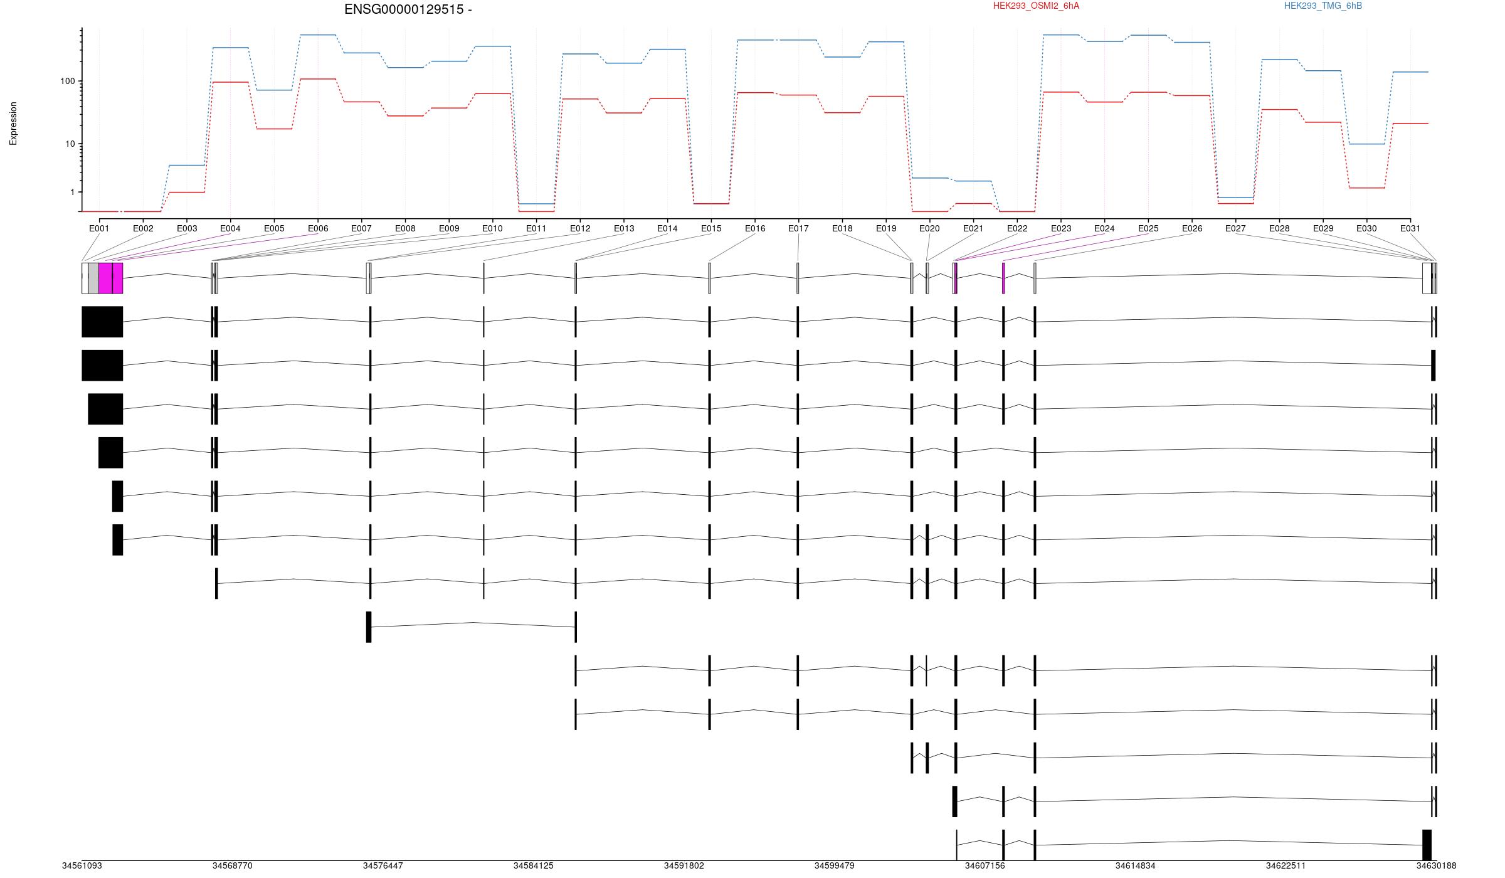
Task: Select exon label E001
Action: click(x=99, y=228)
